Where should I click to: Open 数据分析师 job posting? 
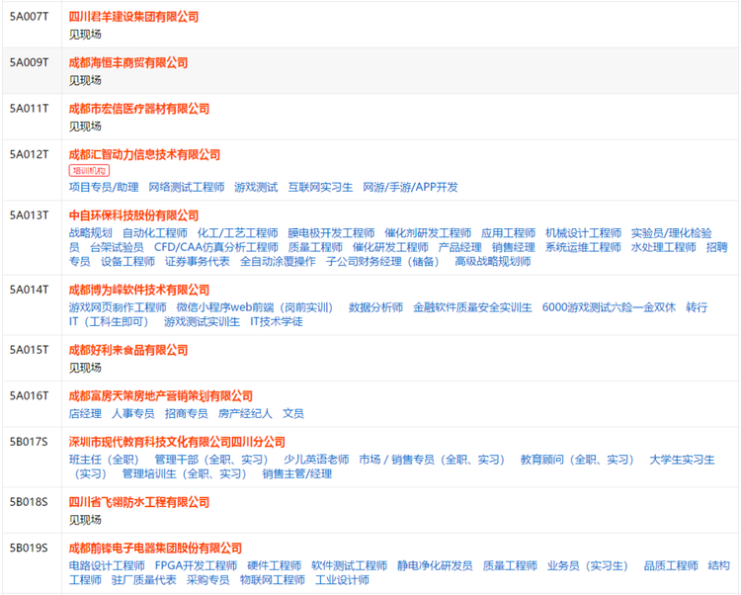click(376, 307)
